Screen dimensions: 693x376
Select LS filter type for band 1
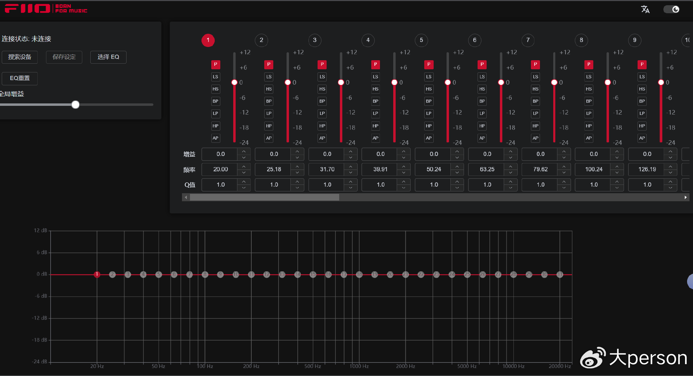tap(215, 77)
